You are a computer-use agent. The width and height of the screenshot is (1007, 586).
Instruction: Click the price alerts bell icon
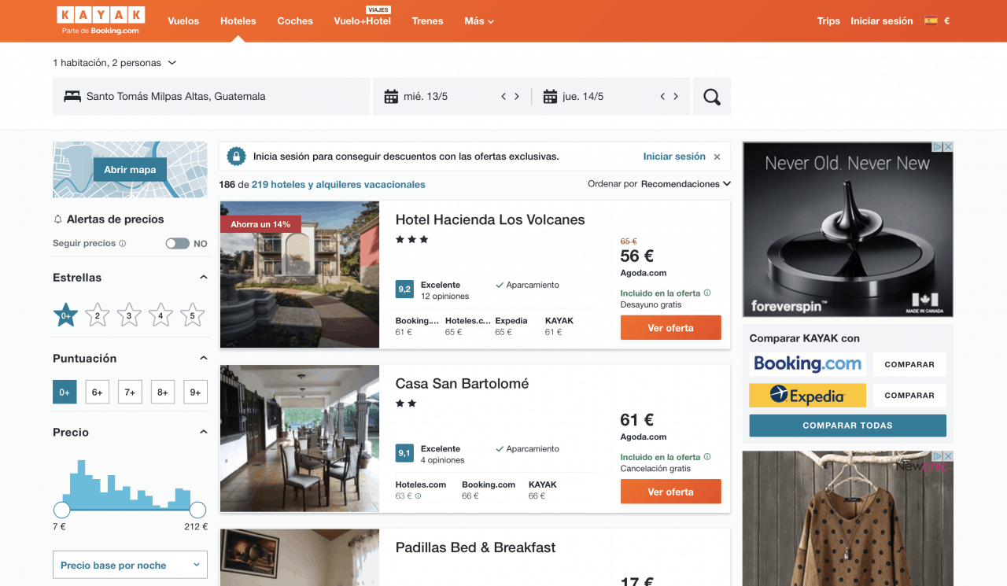57,219
